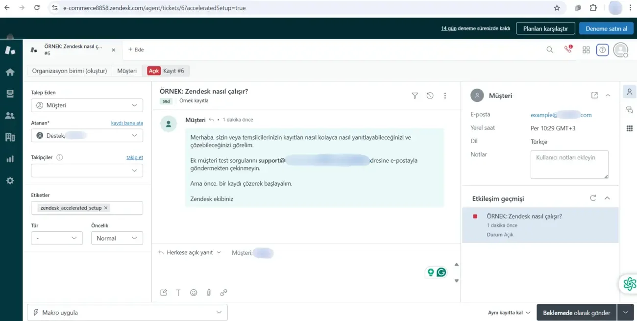
Task: Open the Organizations icon in left sidebar
Action: [x=10, y=137]
